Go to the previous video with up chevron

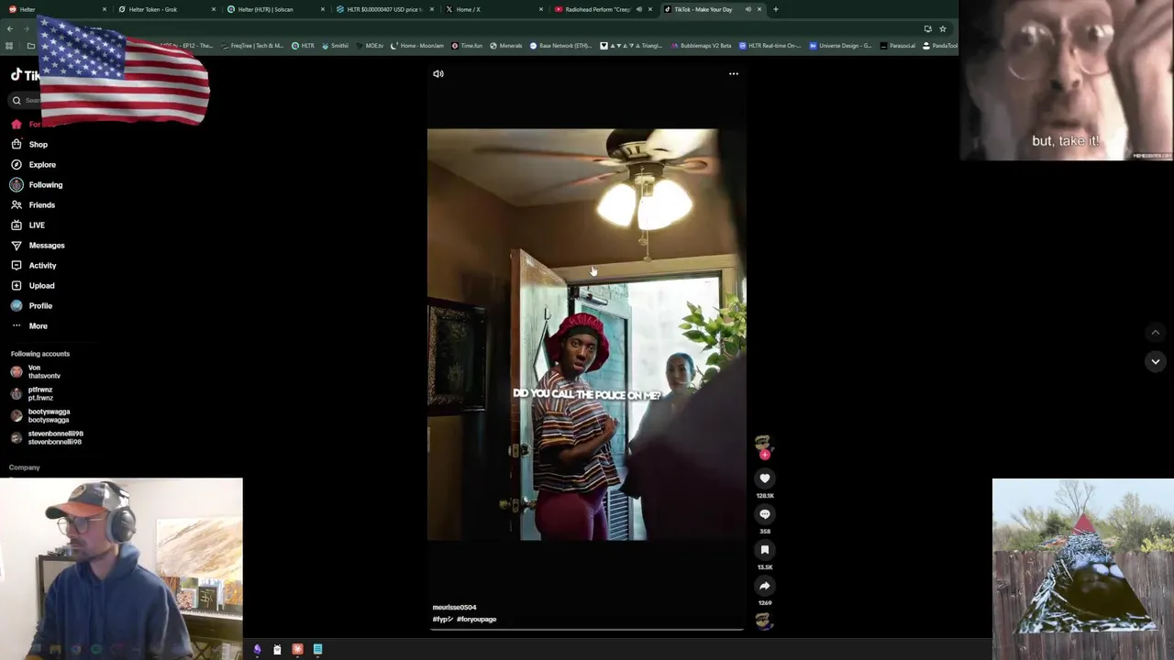click(x=1155, y=332)
